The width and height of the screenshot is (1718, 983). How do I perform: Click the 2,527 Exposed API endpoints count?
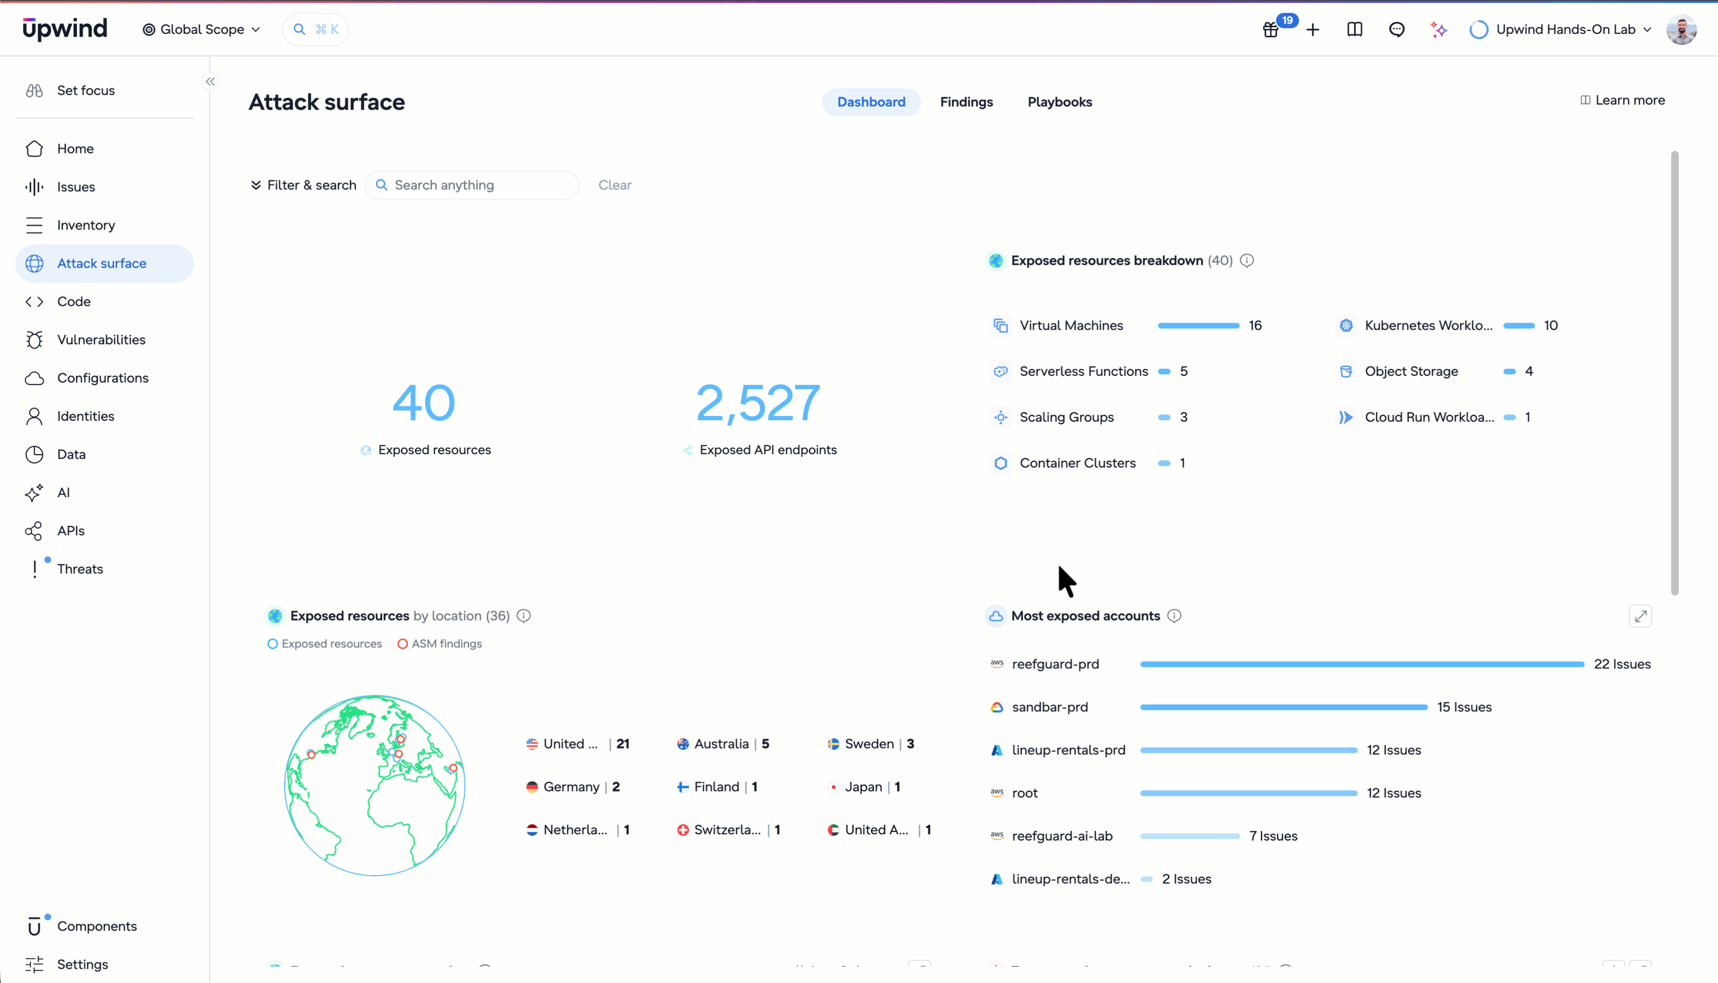point(759,403)
